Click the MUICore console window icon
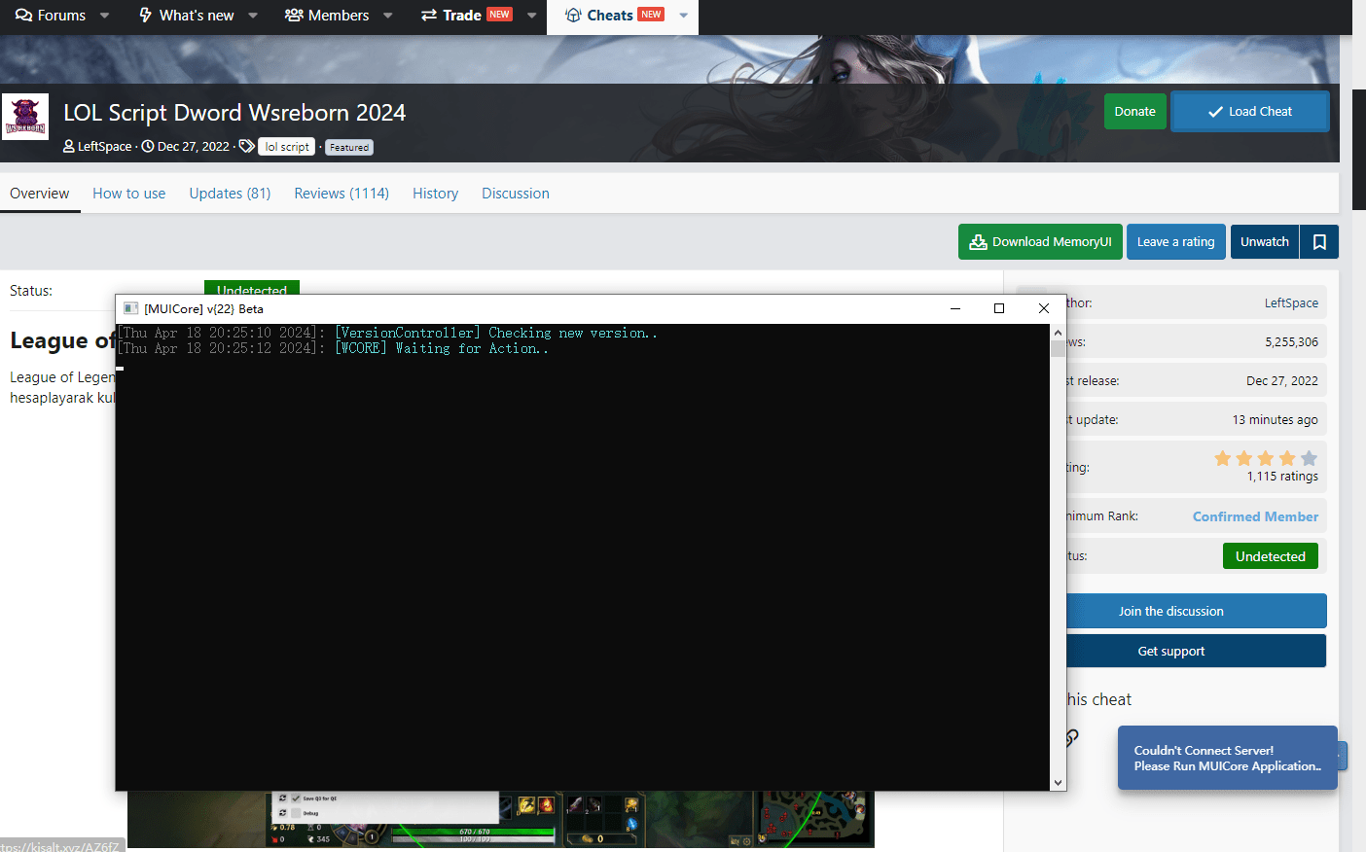 click(x=131, y=308)
